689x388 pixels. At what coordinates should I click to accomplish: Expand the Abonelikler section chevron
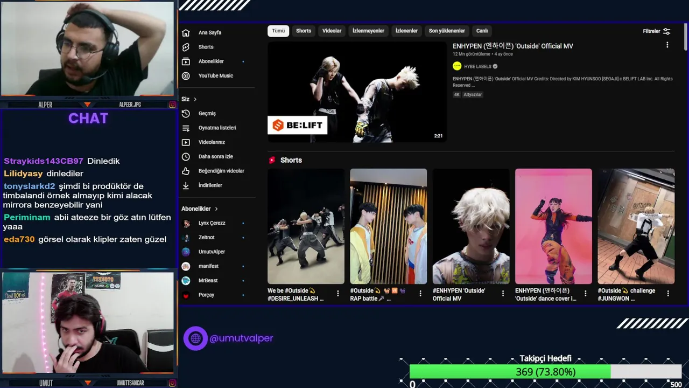click(x=216, y=209)
